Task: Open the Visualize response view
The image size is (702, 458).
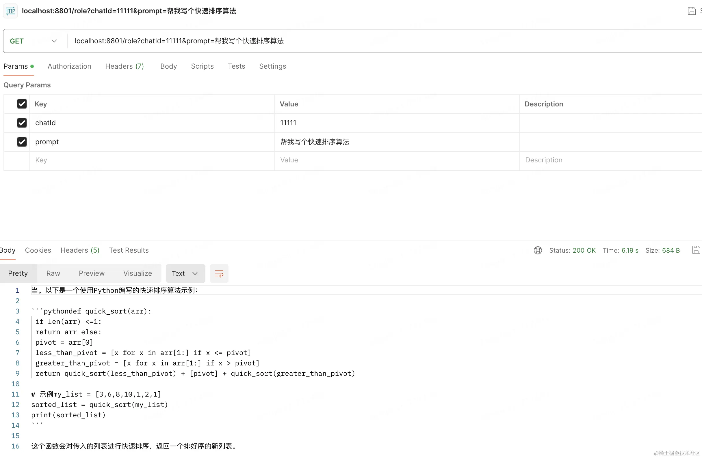Action: click(138, 273)
